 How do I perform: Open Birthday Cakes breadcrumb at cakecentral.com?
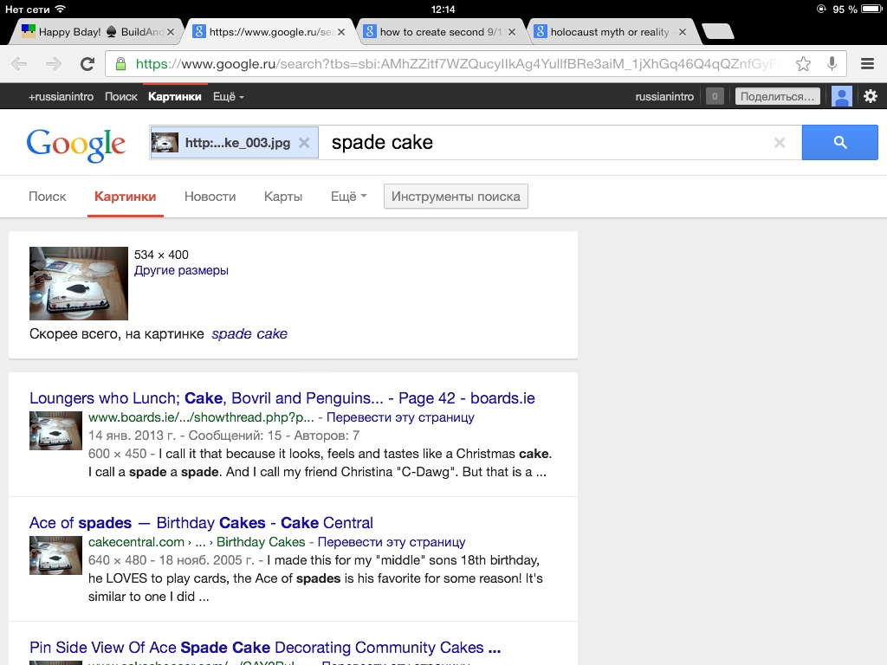(x=261, y=542)
